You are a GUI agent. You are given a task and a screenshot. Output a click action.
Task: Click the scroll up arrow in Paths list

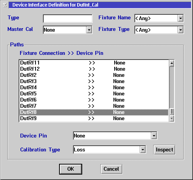click(x=172, y=63)
